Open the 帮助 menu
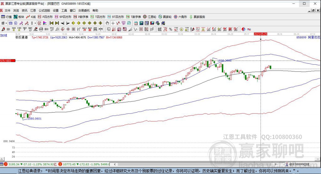This screenshot has width=321, height=174. pyautogui.click(x=95, y=10)
